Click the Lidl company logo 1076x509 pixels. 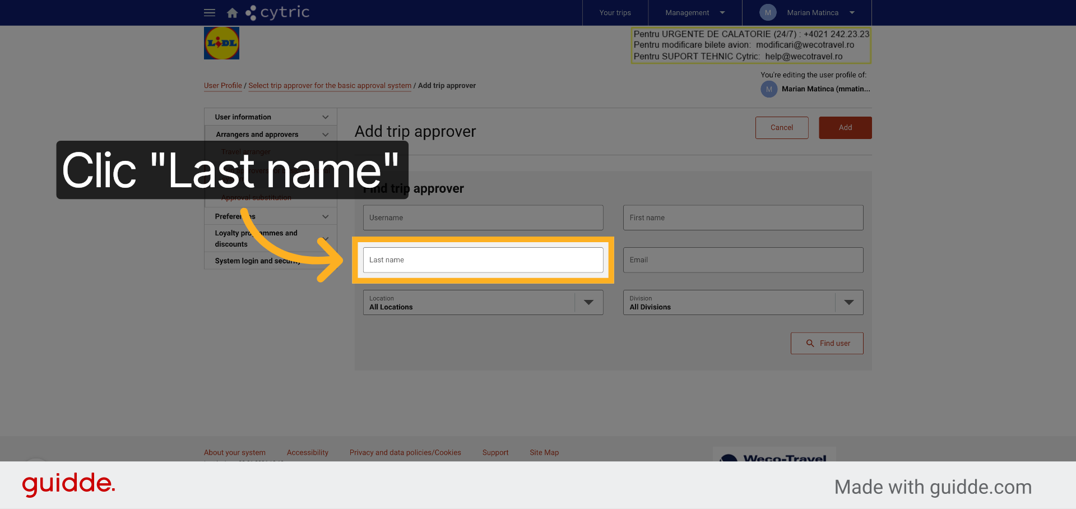coord(221,43)
